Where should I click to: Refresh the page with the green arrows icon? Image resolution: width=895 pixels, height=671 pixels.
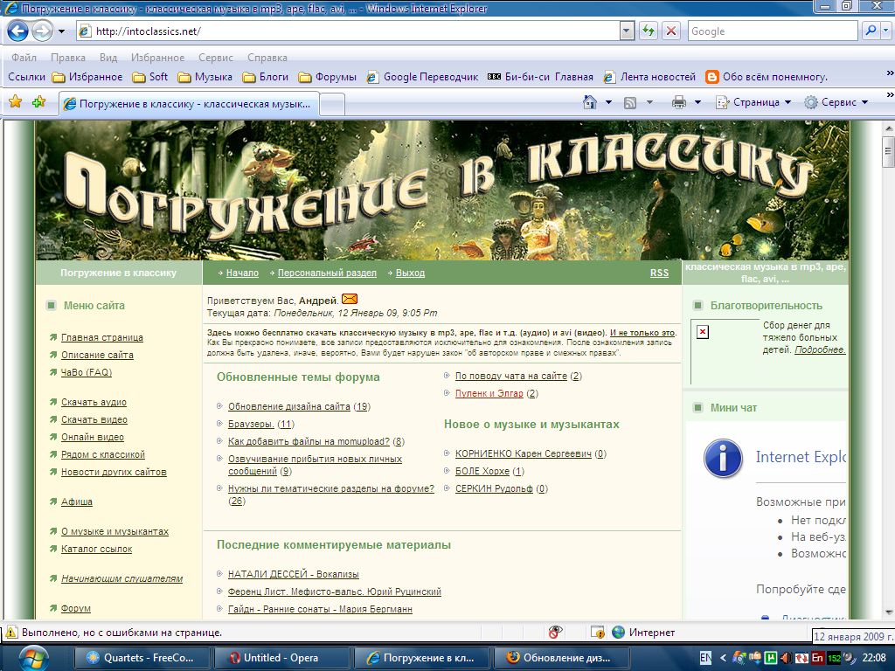tap(649, 31)
